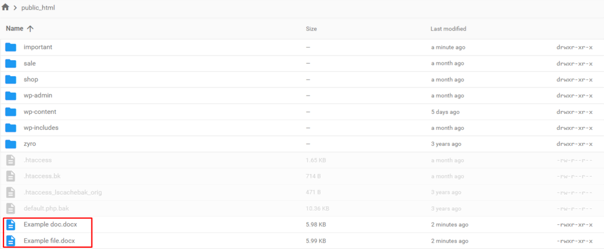Click permissions text of important folder

point(574,47)
